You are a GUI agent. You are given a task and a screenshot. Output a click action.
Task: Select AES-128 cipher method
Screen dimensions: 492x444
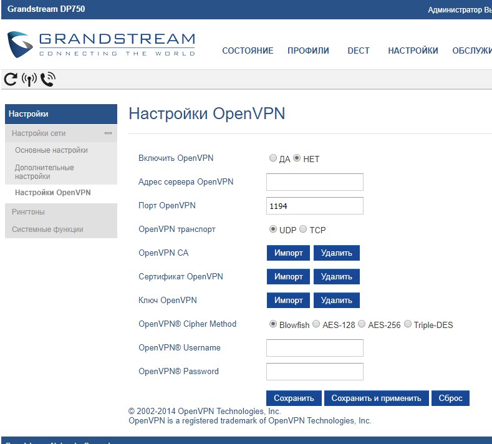point(316,324)
